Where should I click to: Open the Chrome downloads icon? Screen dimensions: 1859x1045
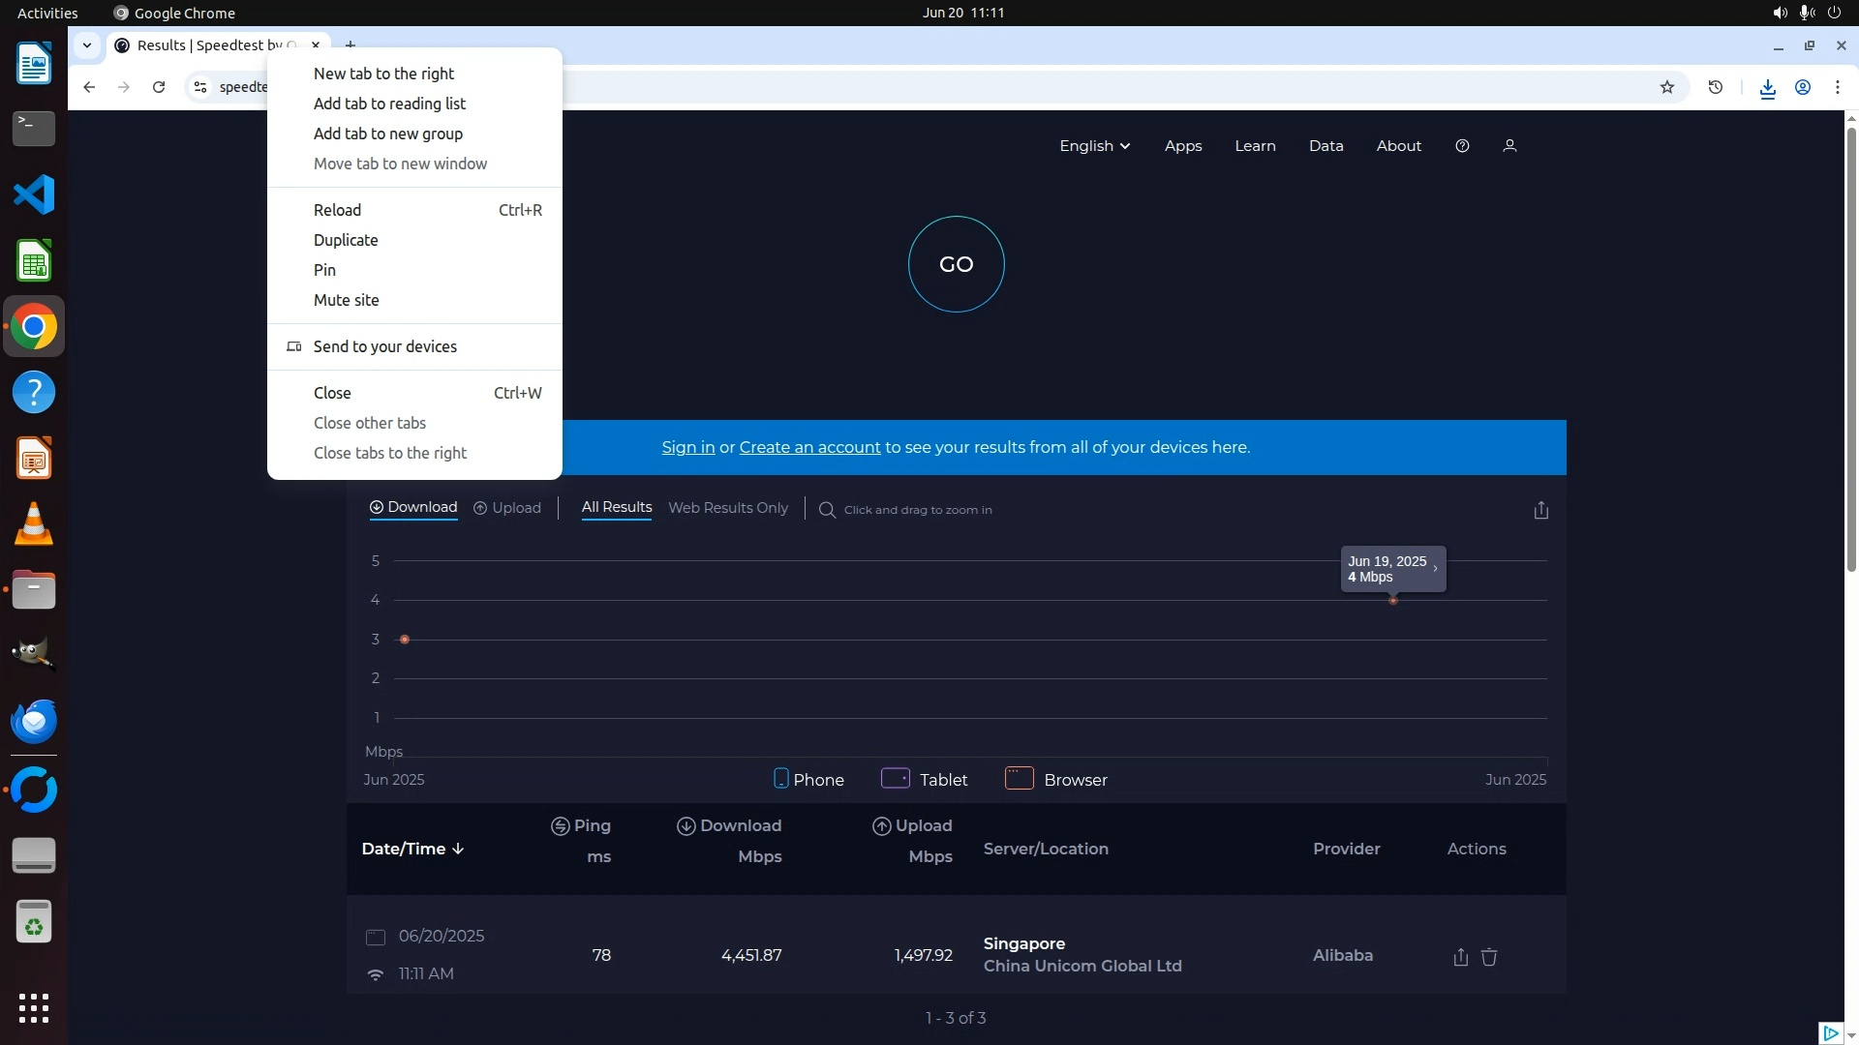[1767, 88]
